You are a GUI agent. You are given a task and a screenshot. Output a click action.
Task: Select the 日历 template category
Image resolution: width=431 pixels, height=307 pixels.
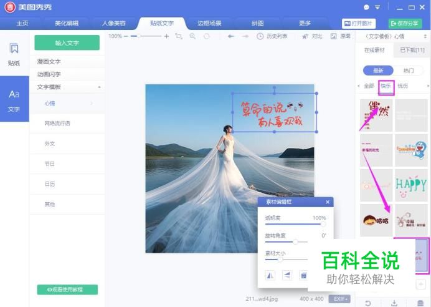click(67, 184)
